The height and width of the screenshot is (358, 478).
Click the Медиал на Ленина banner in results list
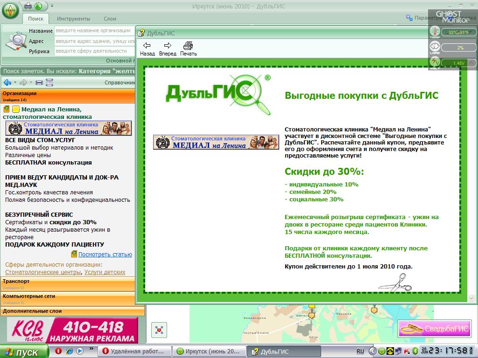pos(69,128)
